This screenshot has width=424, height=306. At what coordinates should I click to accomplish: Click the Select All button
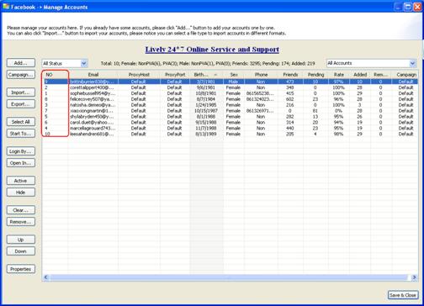(21, 122)
